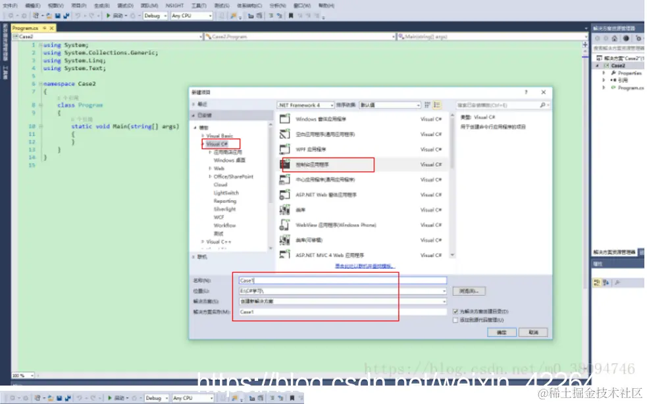This screenshot has width=647, height=404.
Task: Expand the Office/SharePoint tree node
Action: click(x=210, y=177)
